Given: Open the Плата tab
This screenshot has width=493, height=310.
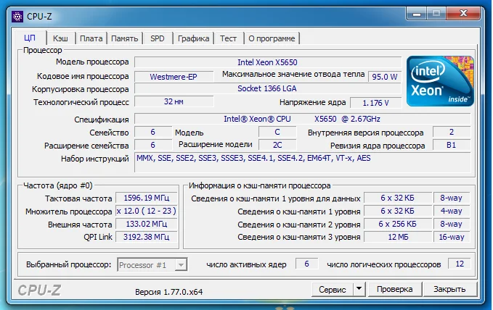Looking at the screenshot, I should 91,38.
